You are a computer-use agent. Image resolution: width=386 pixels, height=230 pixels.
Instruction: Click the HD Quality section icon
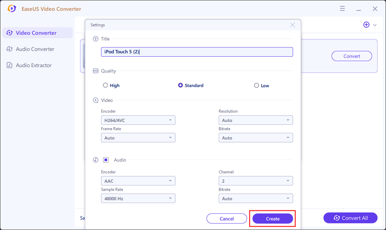pyautogui.click(x=96, y=71)
